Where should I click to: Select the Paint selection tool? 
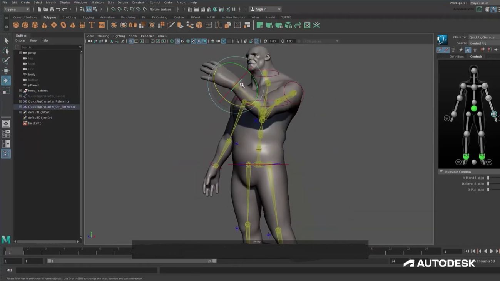coord(6,61)
